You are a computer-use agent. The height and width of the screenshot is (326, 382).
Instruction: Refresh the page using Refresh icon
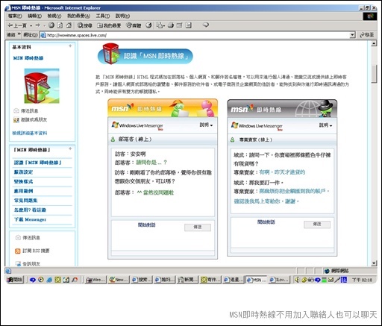60,25
